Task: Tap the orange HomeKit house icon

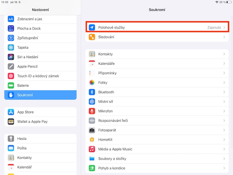Action: pos(92,140)
